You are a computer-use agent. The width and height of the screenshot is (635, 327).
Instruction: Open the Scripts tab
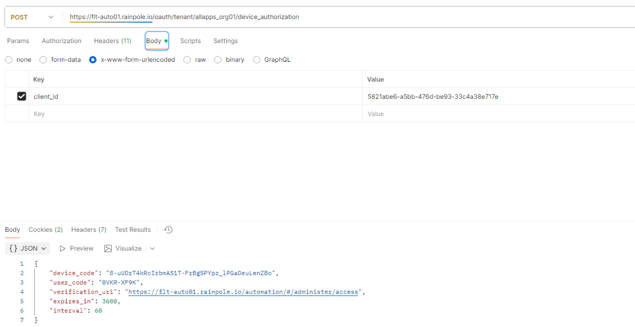(x=190, y=41)
